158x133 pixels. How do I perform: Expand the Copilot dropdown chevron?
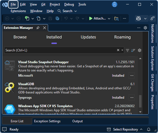(145, 19)
